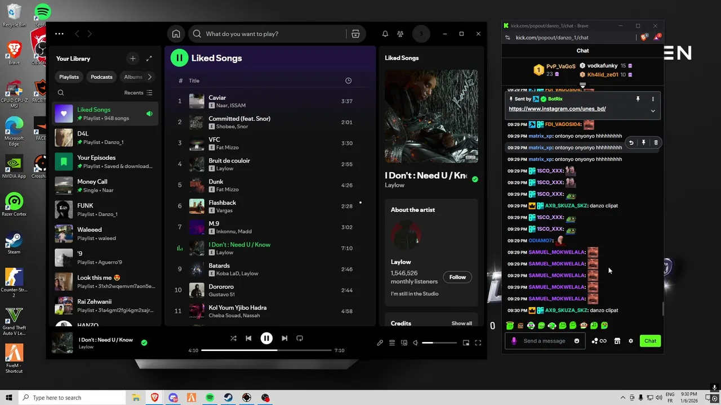The image size is (721, 405).
Task: Select the Podcasts filter chip
Action: 101,77
